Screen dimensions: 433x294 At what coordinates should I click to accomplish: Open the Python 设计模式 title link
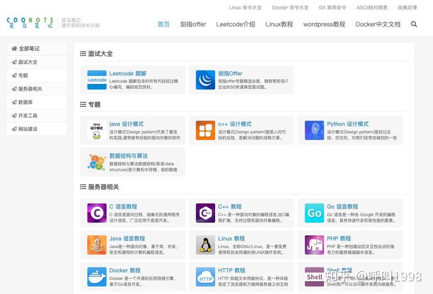pos(348,124)
